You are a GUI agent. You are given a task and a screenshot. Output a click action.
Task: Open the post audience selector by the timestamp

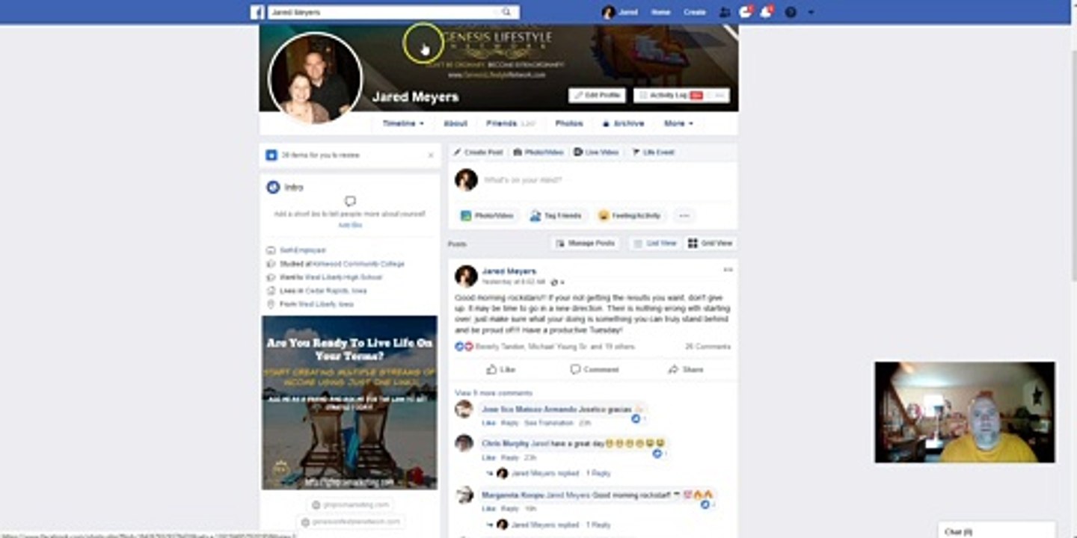tap(557, 282)
